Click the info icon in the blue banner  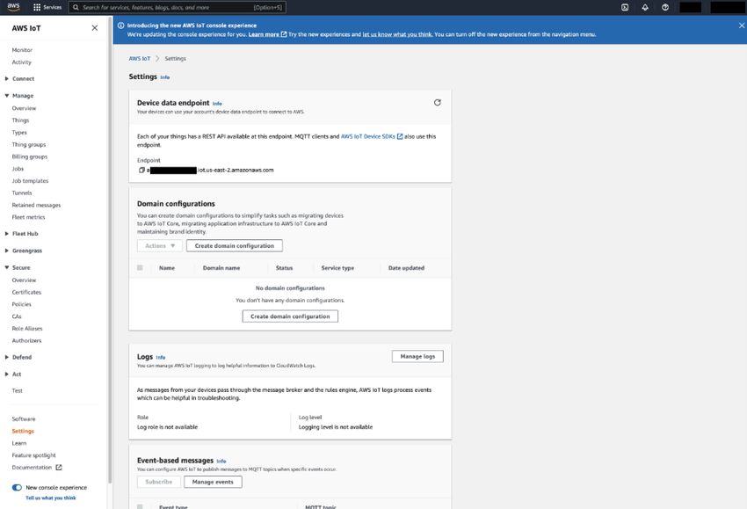pos(121,25)
